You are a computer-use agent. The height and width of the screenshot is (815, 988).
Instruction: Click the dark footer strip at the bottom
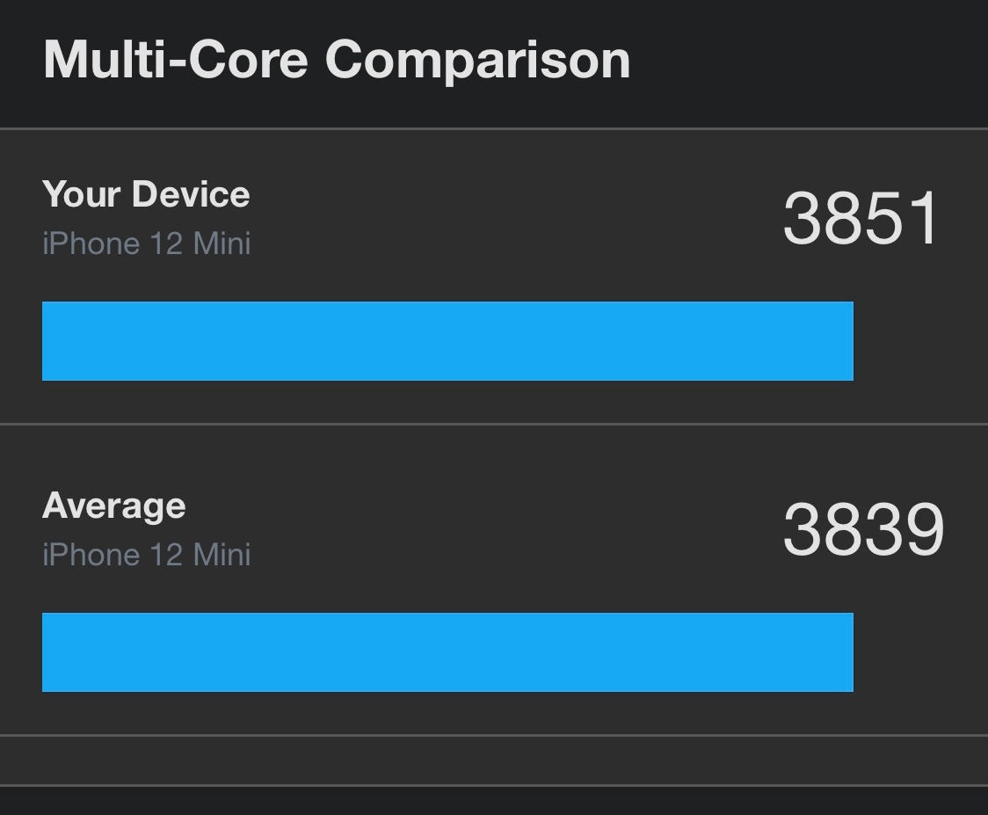(494, 801)
